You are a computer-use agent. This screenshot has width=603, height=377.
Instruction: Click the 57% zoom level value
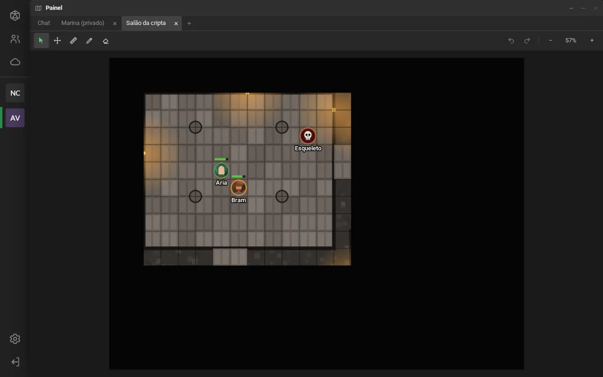click(x=571, y=41)
